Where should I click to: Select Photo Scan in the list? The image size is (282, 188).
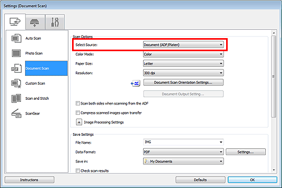pyautogui.click(x=34, y=53)
